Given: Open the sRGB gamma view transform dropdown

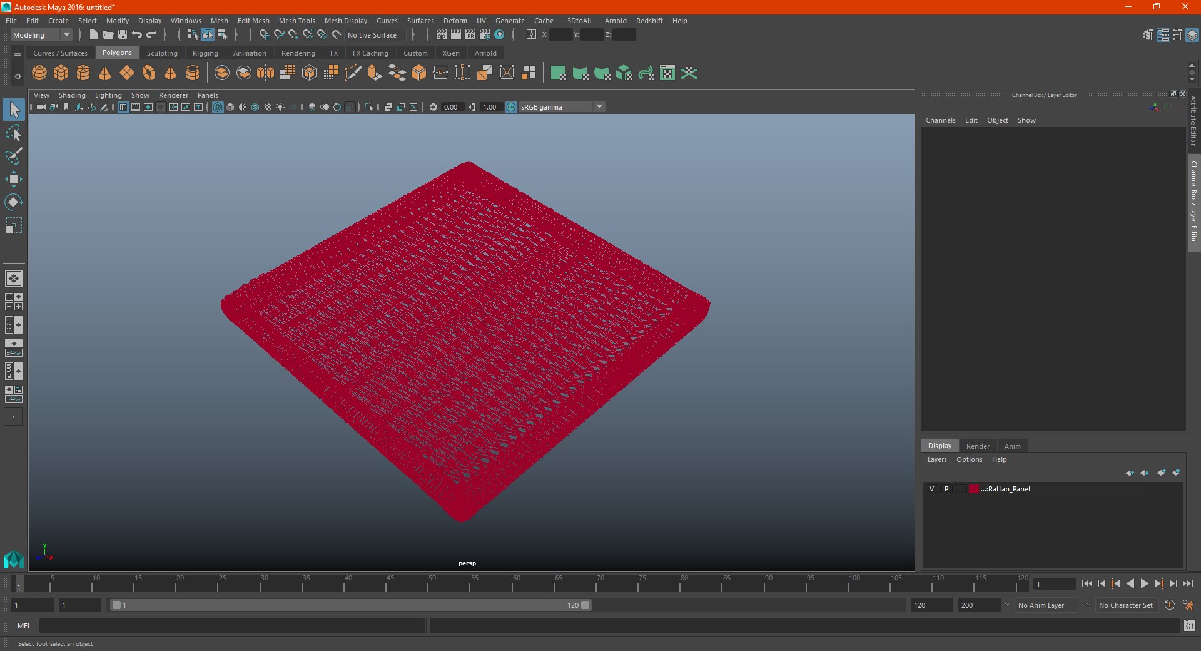Looking at the screenshot, I should (599, 107).
